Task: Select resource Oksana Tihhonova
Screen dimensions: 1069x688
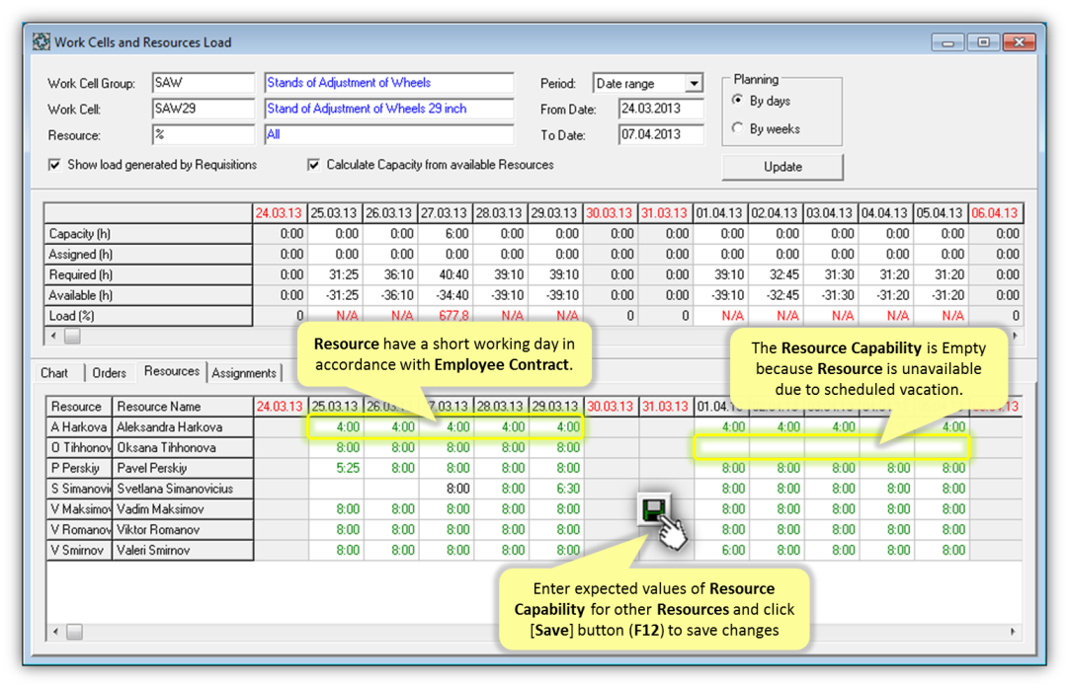Action: tap(182, 447)
